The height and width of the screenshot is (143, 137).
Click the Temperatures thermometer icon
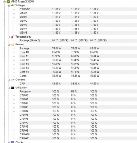[13, 37]
